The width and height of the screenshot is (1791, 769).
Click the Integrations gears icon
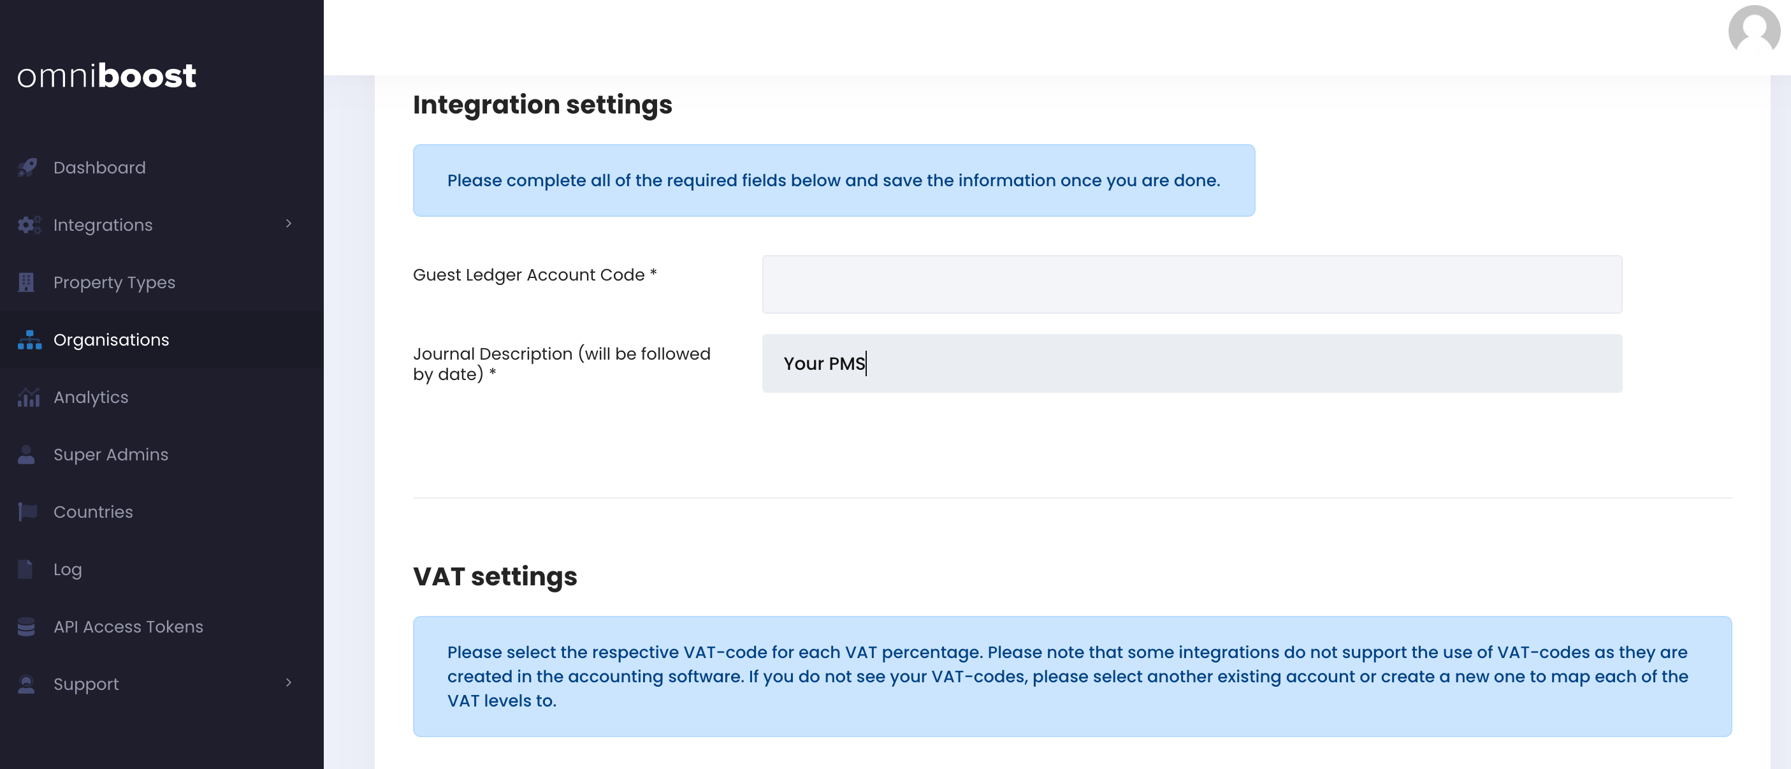click(29, 224)
